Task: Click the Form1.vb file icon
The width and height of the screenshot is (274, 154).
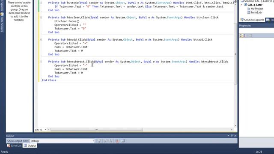Action: 249,12
